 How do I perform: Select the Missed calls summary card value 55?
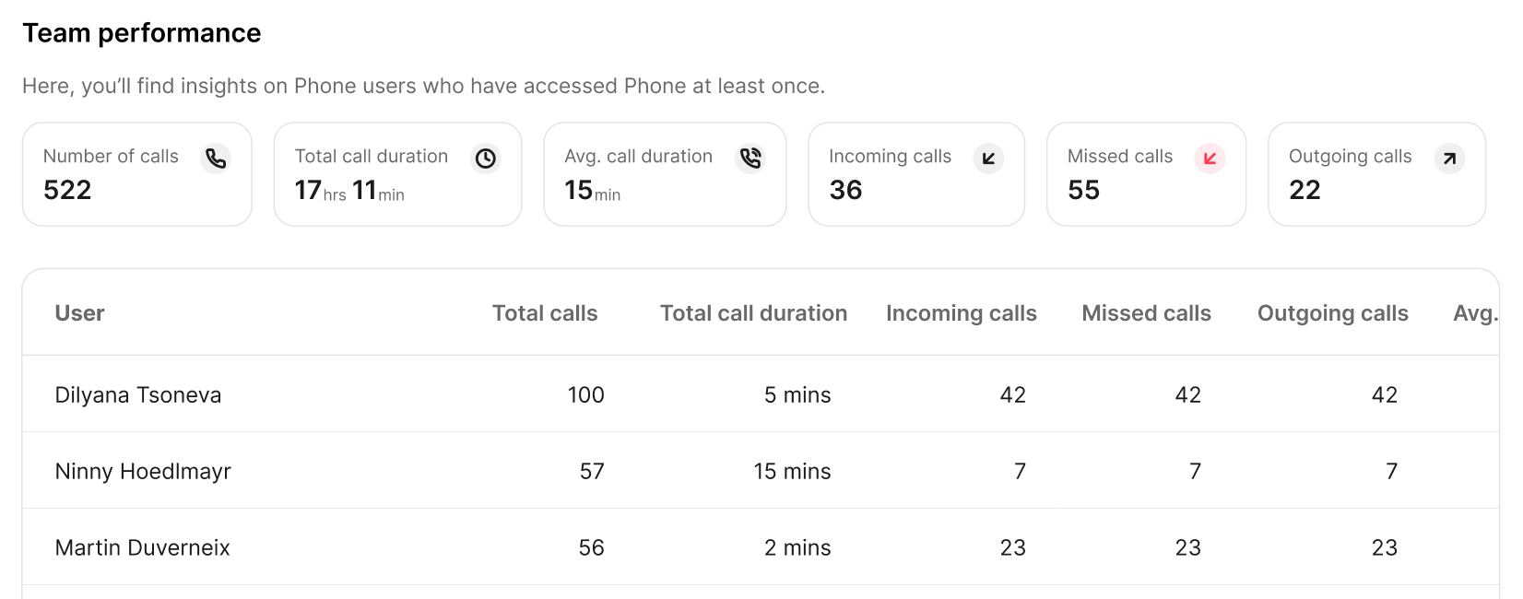(1083, 190)
